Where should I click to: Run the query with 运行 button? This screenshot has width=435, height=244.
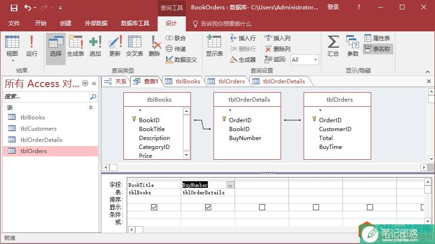31,46
